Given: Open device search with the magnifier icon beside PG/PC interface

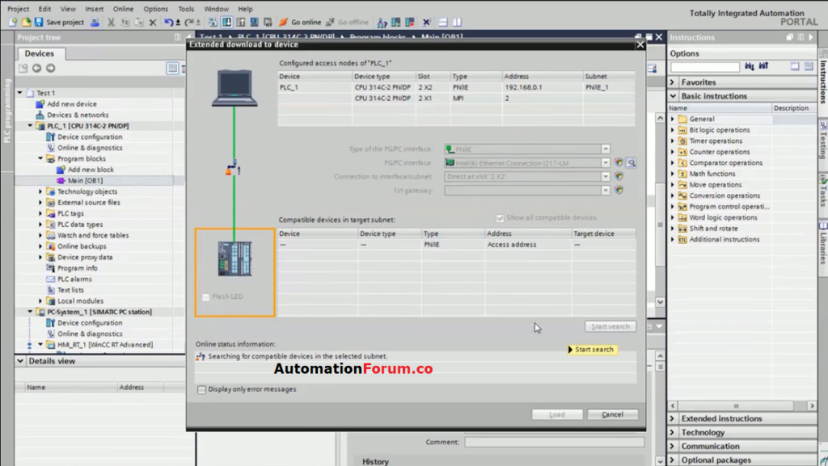Looking at the screenshot, I should click(631, 163).
